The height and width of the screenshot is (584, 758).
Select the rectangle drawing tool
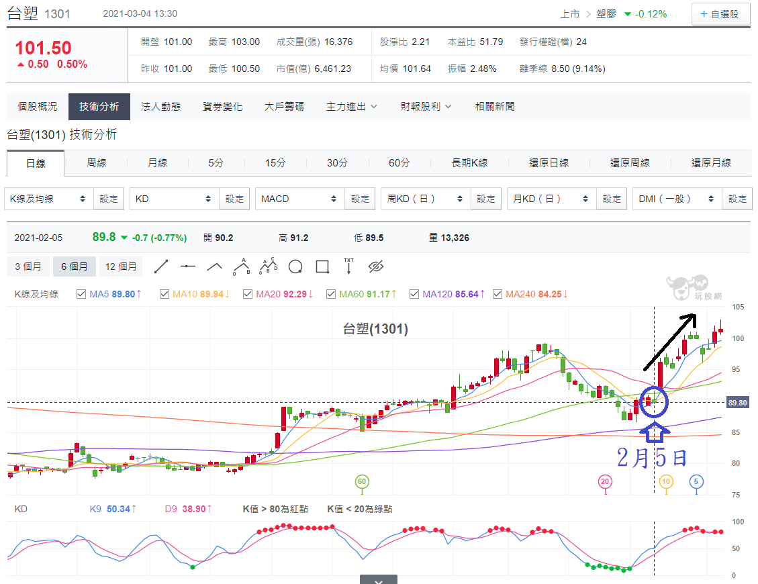[322, 266]
